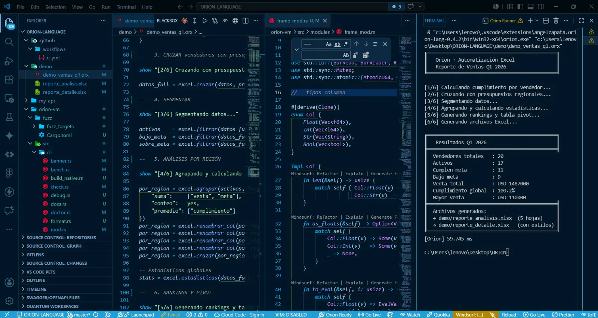Open the Testing flask view
This screenshot has height=318, width=598.
tap(9, 117)
